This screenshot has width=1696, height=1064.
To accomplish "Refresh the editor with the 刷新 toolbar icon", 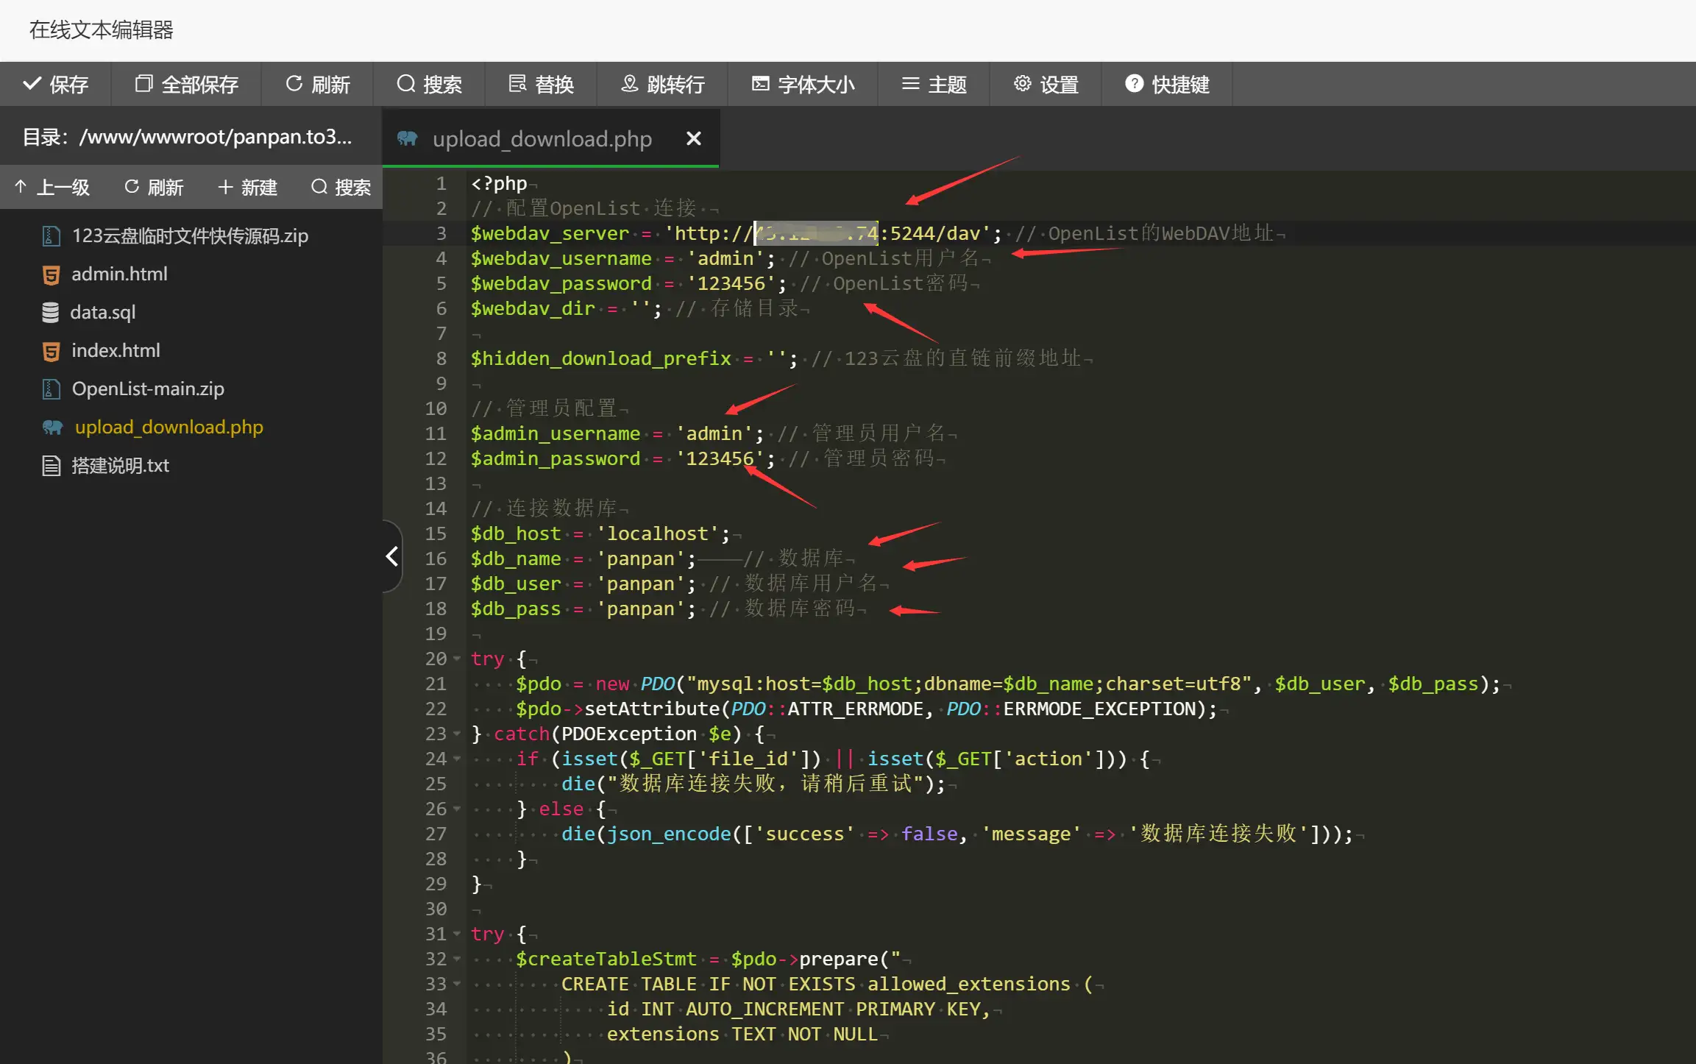I will (294, 84).
